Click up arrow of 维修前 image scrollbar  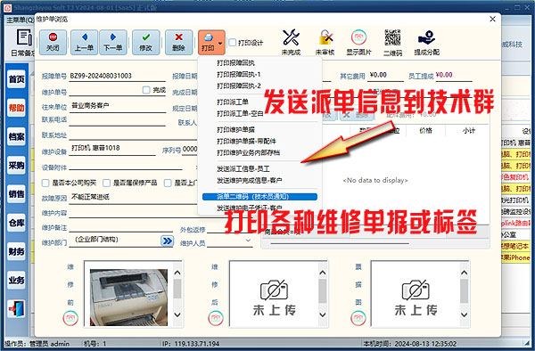click(x=177, y=273)
